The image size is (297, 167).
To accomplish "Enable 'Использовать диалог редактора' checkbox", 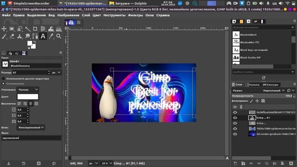I will click(3, 78).
